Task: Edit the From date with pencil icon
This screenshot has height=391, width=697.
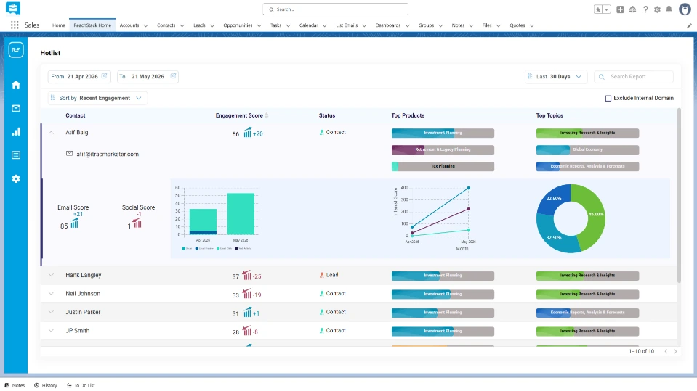Action: (104, 76)
